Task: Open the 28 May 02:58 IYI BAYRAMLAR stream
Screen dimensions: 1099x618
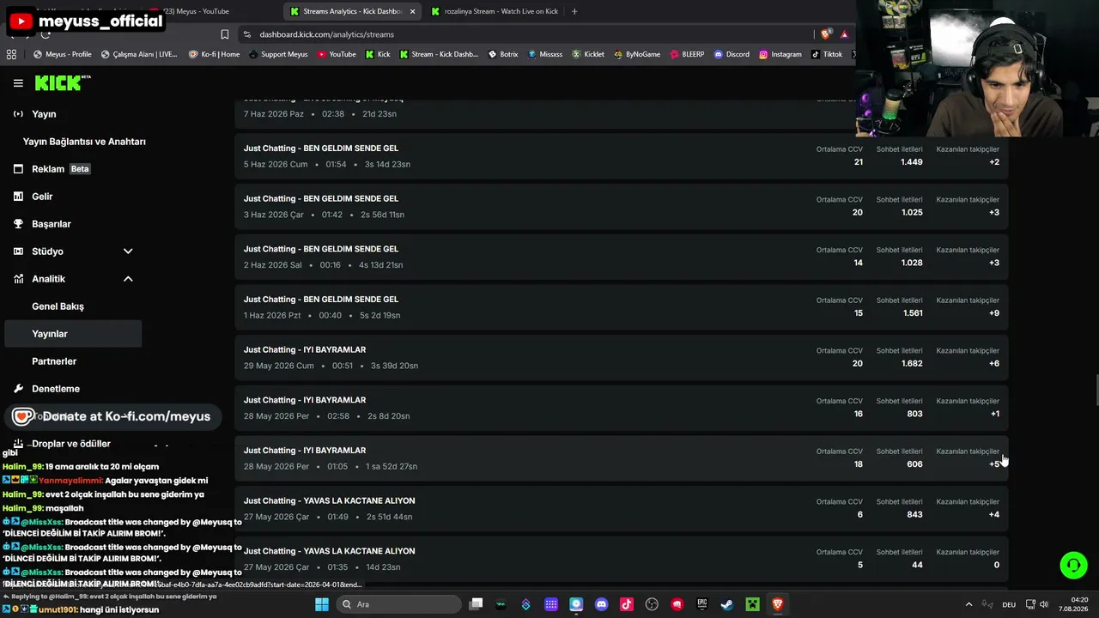Action: tap(622, 408)
